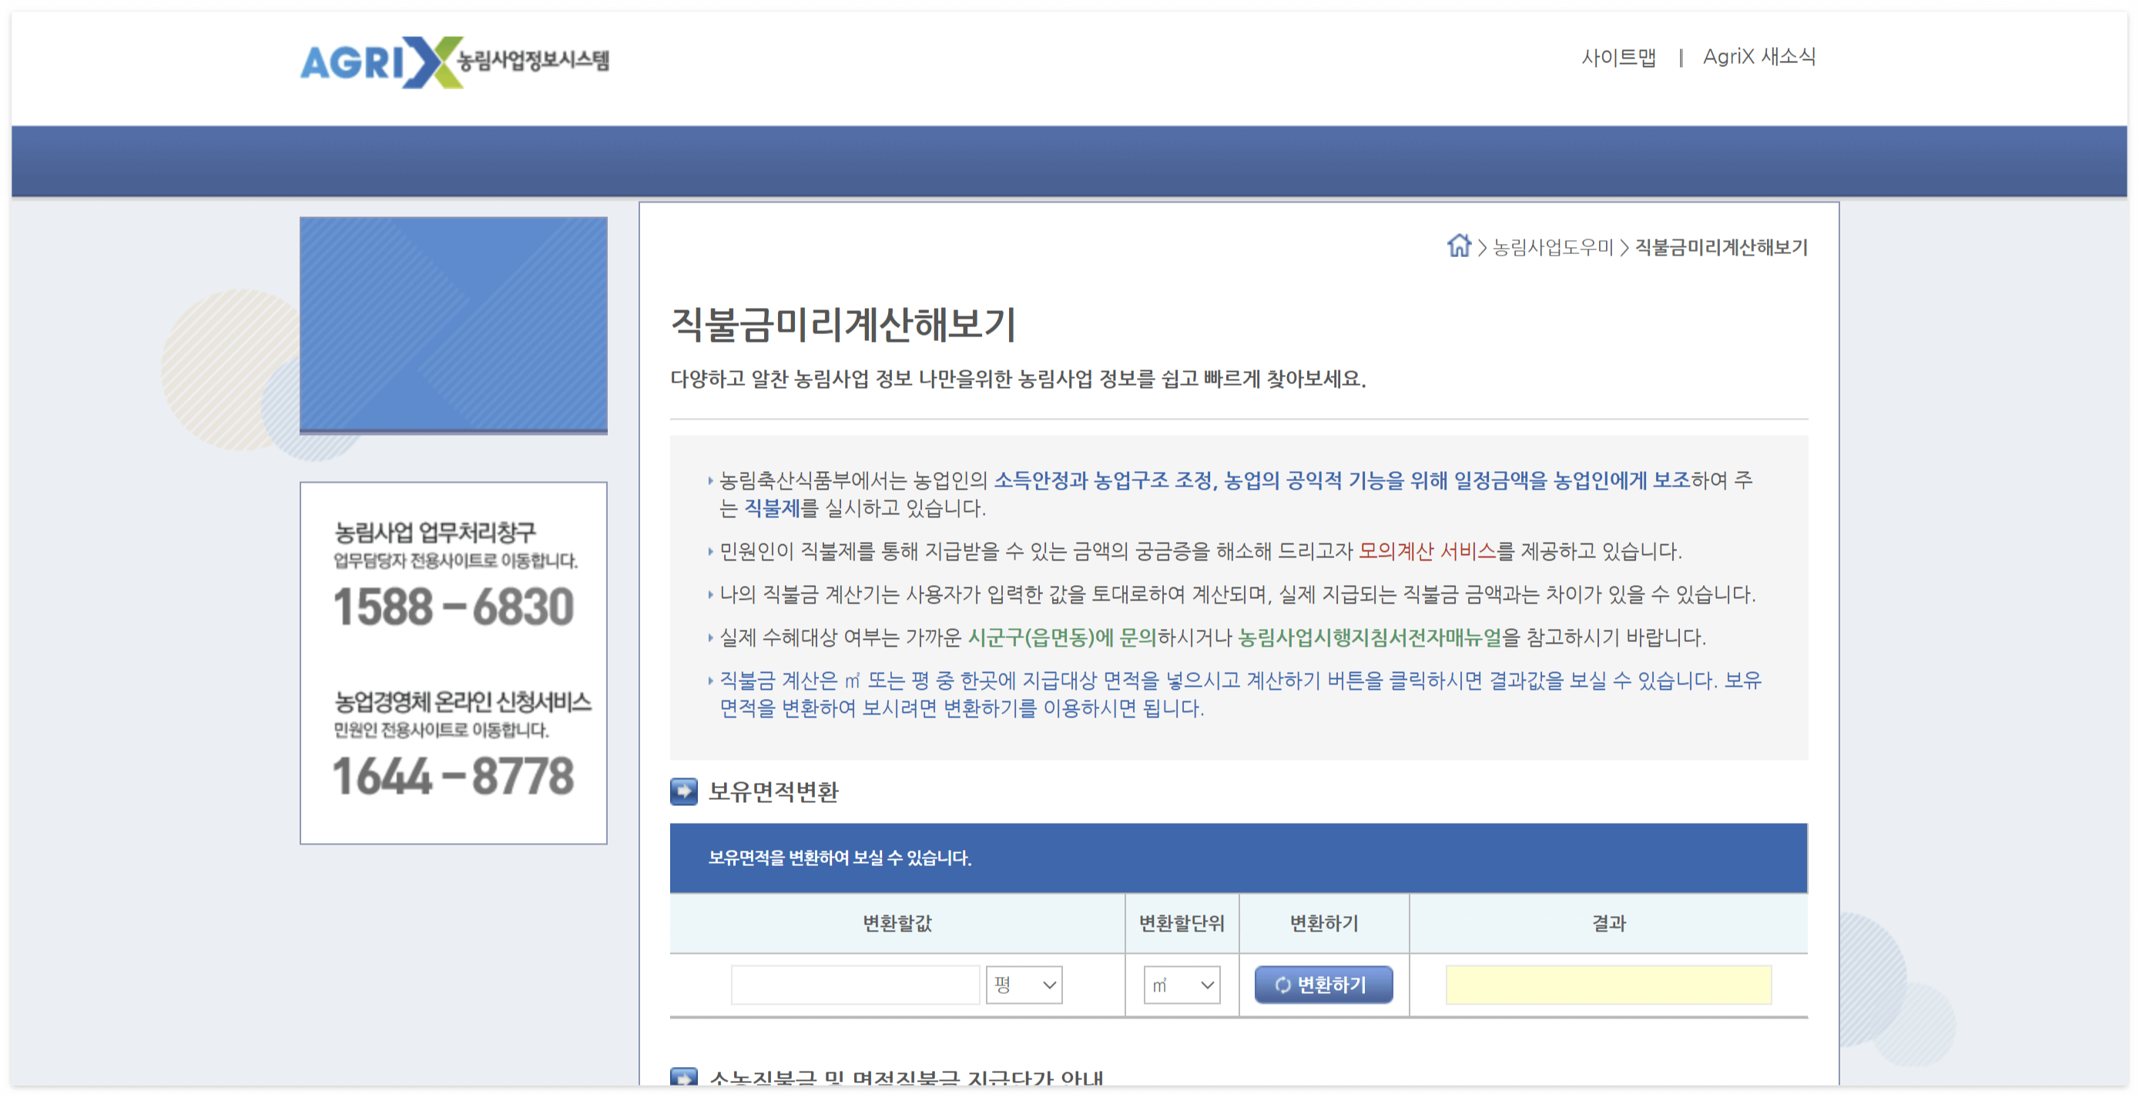
Task: Click the 보유면적변환 section arrow icon
Action: click(683, 791)
